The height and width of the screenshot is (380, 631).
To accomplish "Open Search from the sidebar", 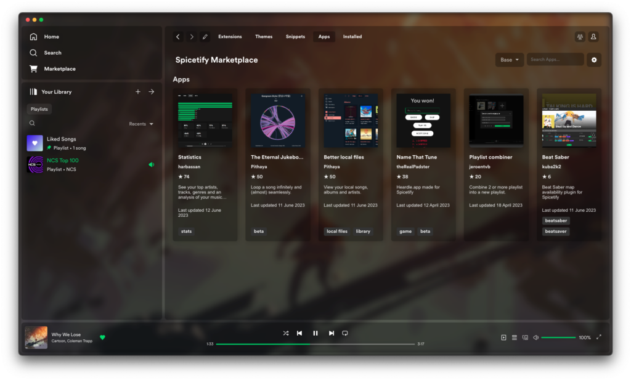I will click(45, 53).
